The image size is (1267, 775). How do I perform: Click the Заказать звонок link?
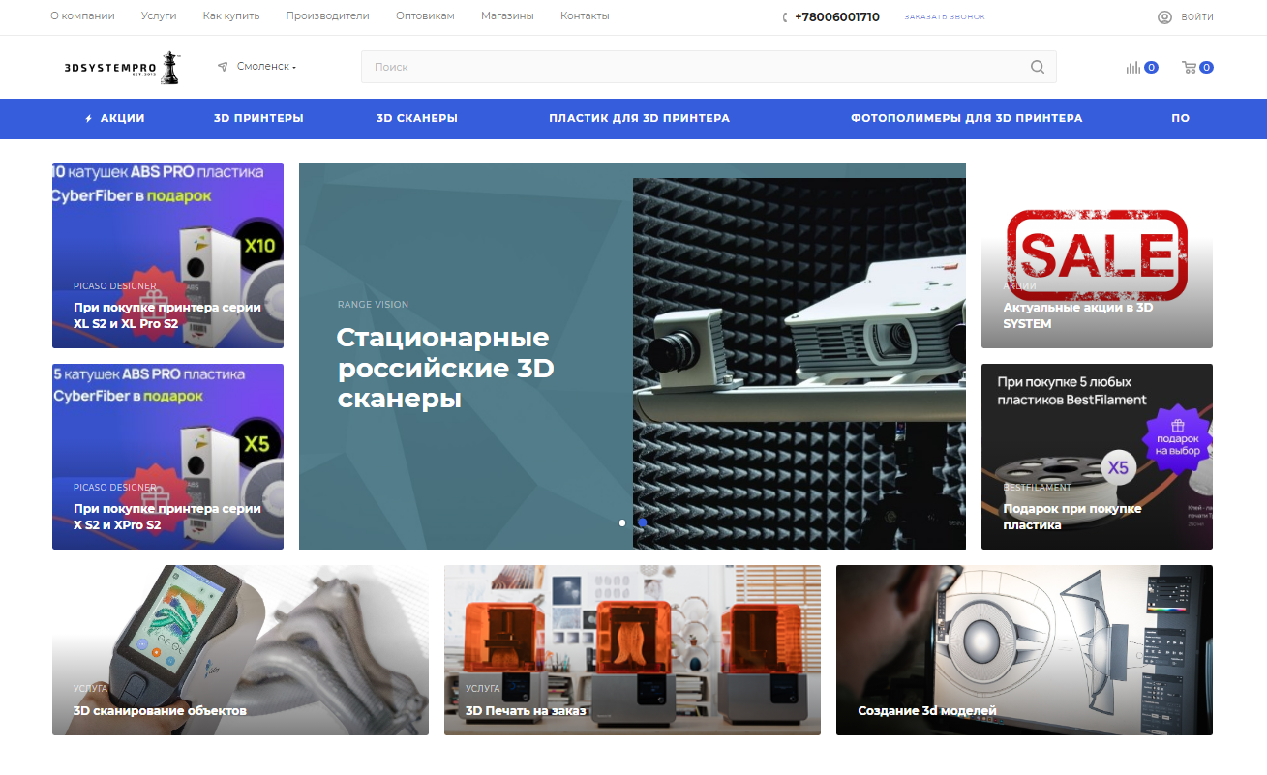pyautogui.click(x=945, y=17)
